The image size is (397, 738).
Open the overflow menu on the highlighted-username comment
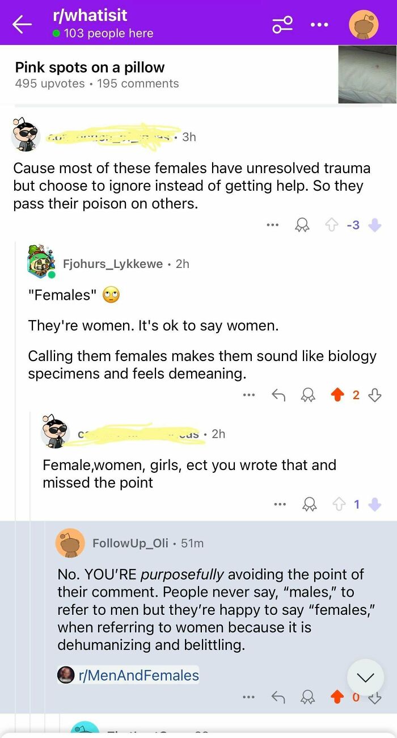(x=279, y=504)
